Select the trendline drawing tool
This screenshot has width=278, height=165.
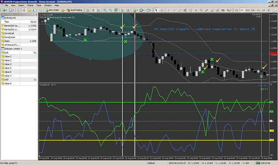point(180,10)
